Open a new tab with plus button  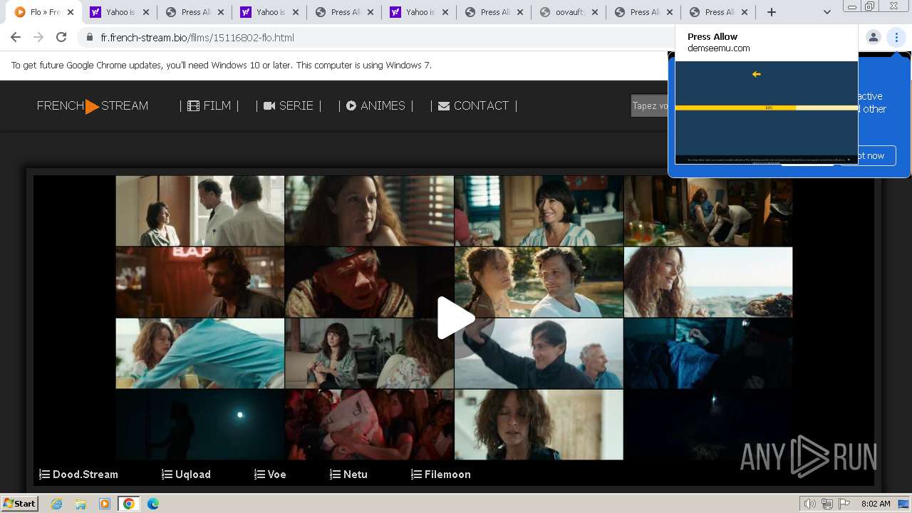tap(771, 12)
